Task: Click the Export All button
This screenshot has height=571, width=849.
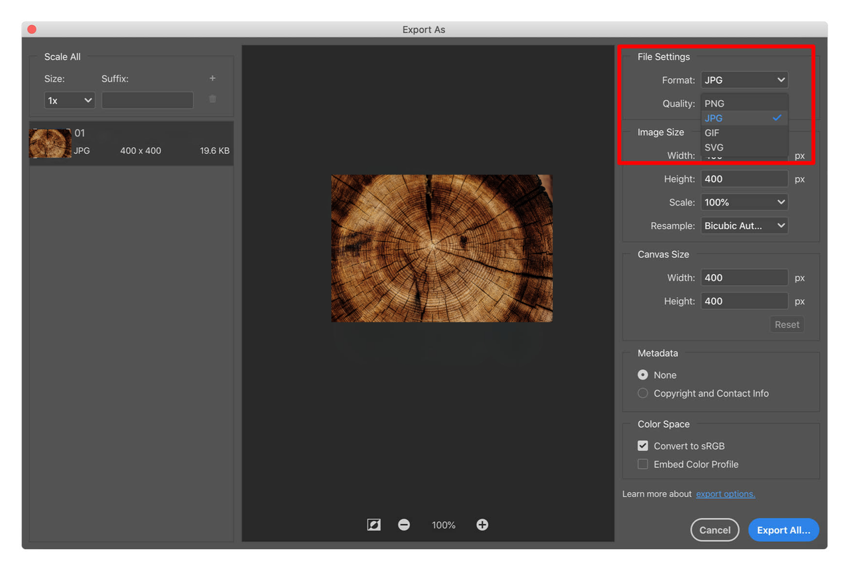Action: tap(783, 529)
